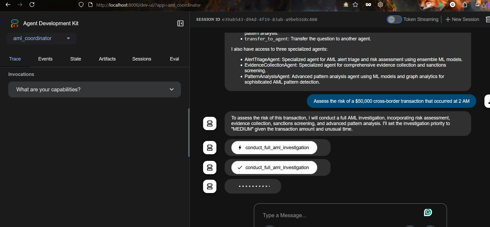This screenshot has height=227, width=490.
Task: Open the shield tracking protection icon
Action: coord(81,5)
